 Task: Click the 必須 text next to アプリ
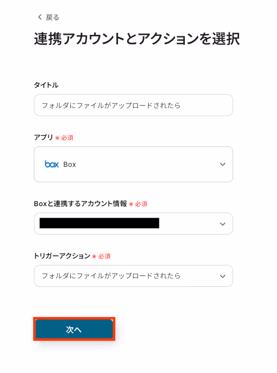coord(67,137)
